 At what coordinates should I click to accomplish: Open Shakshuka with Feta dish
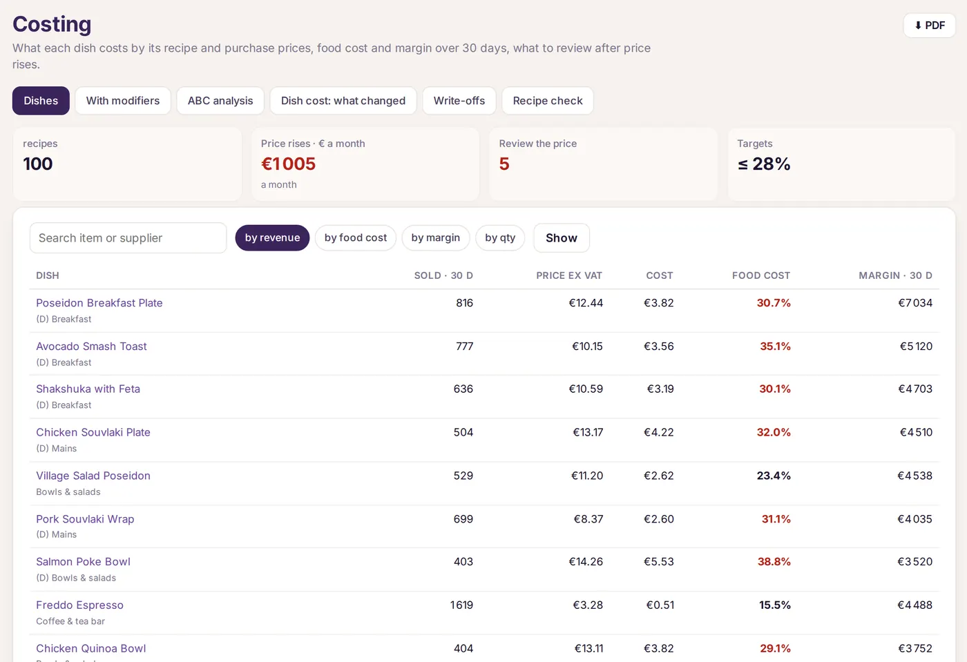pyautogui.click(x=88, y=389)
